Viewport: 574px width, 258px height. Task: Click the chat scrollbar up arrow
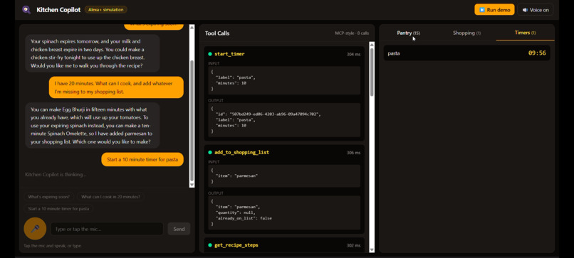tap(192, 27)
